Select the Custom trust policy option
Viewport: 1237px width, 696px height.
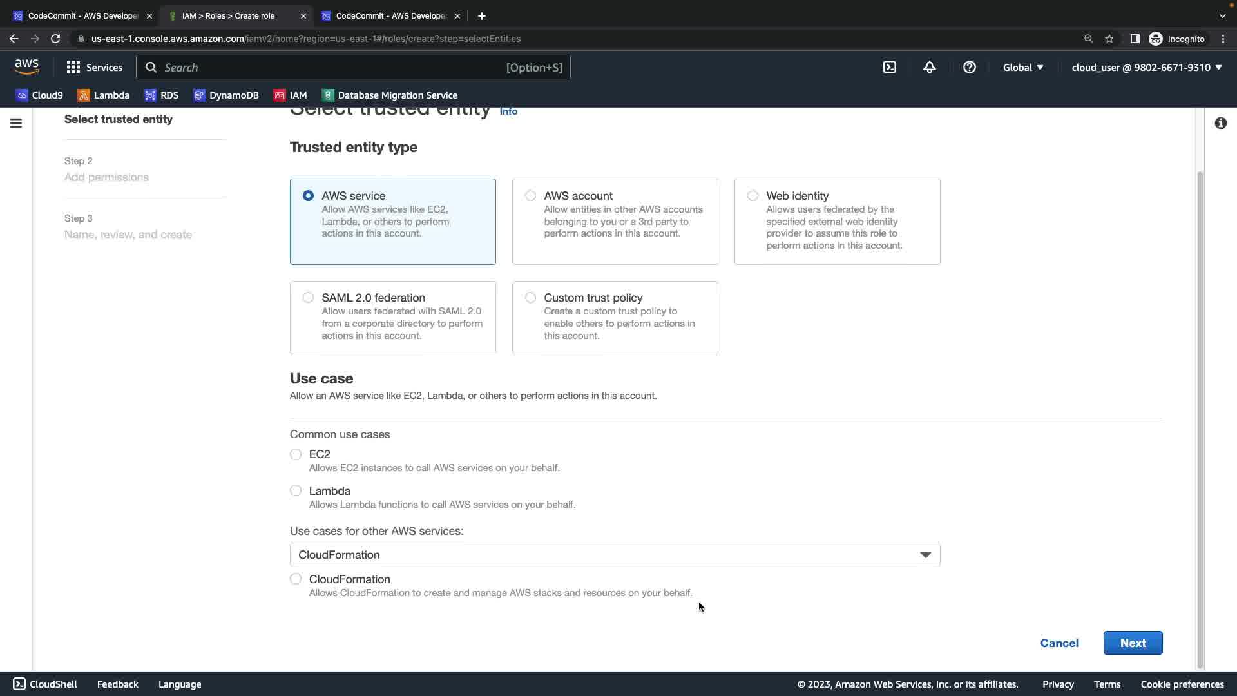click(530, 298)
